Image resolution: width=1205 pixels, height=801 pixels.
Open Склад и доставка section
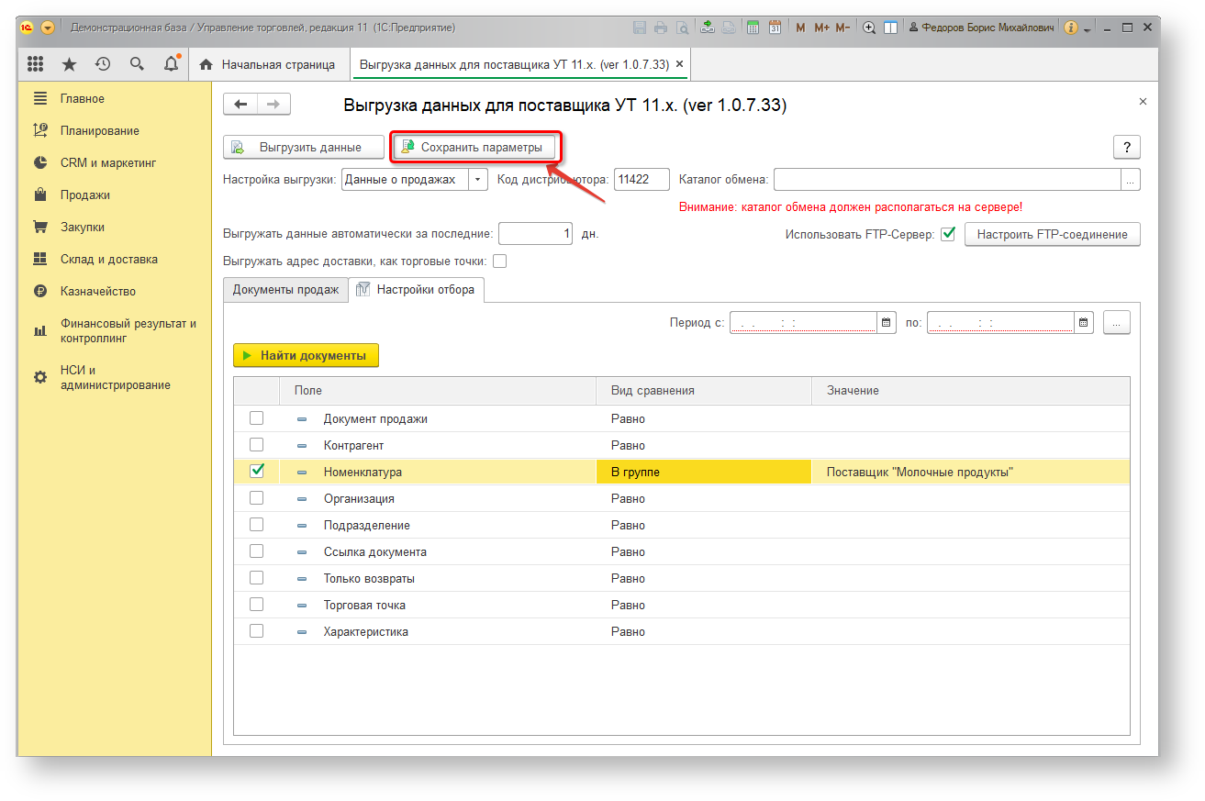click(109, 259)
